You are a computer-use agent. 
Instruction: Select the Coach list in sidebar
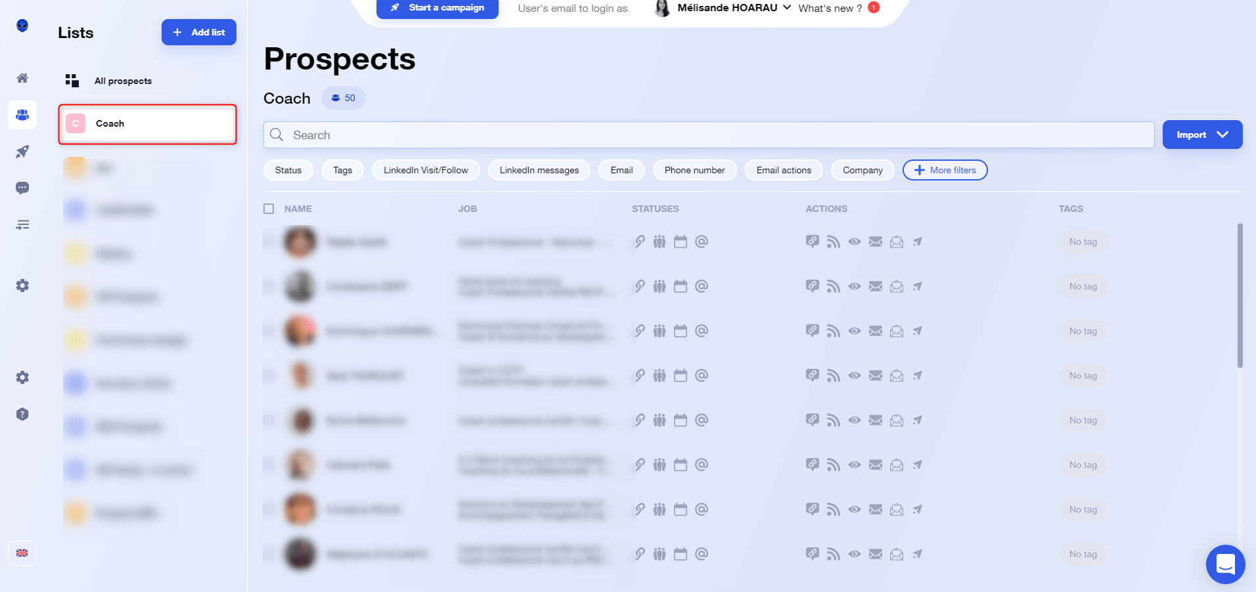click(147, 124)
